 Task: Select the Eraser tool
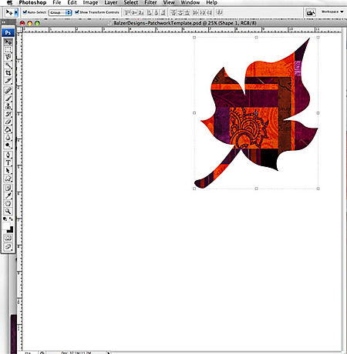coord(8,122)
